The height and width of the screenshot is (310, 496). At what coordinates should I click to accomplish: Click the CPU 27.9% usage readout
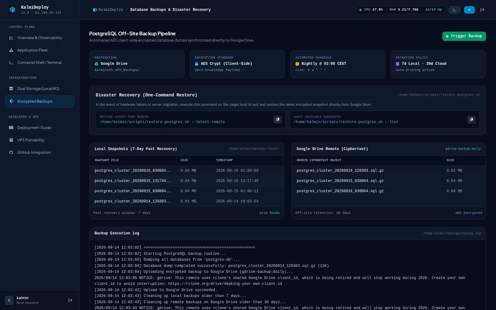coord(373,10)
